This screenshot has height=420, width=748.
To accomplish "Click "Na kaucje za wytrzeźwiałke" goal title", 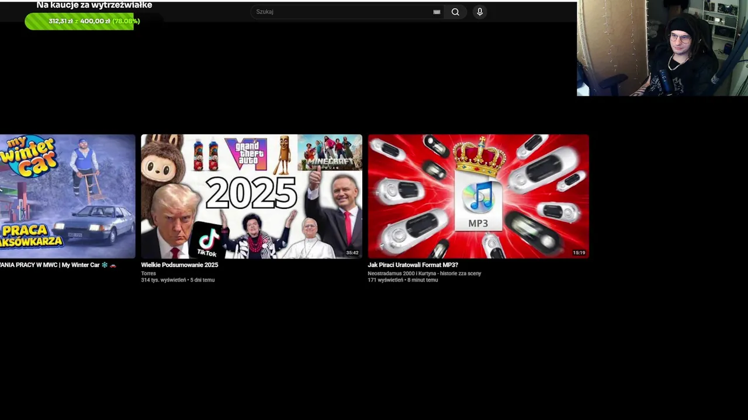I will click(94, 5).
